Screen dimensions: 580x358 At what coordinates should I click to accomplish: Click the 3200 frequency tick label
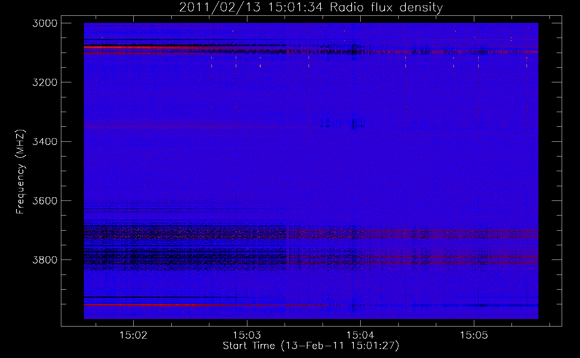coord(45,82)
